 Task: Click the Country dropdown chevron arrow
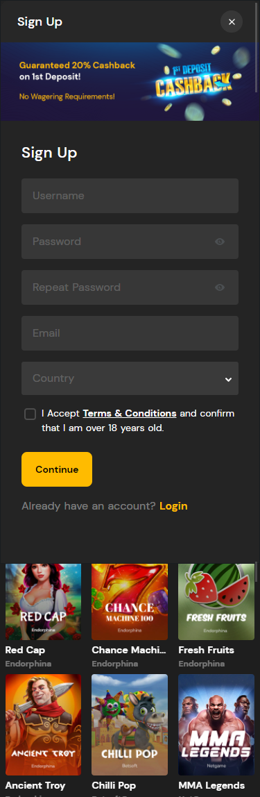228,379
